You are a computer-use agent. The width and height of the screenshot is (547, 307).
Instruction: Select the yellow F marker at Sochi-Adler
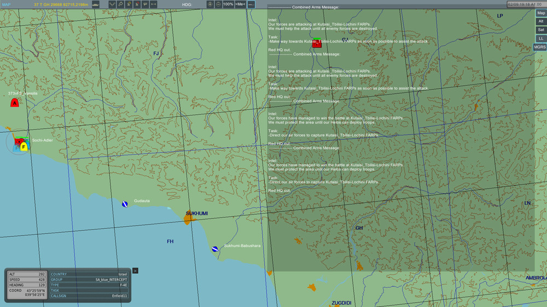coord(24,147)
